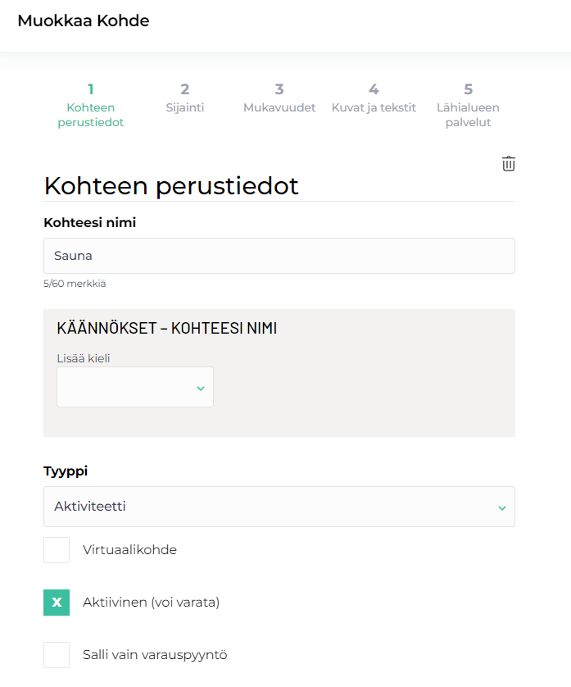Image resolution: width=571 pixels, height=687 pixels.
Task: Switch to Kuvat ja tekstit step
Action: point(374,98)
